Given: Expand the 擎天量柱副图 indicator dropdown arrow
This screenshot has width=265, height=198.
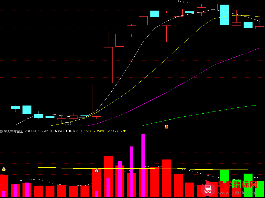Looking at the screenshot, I should click(2, 131).
